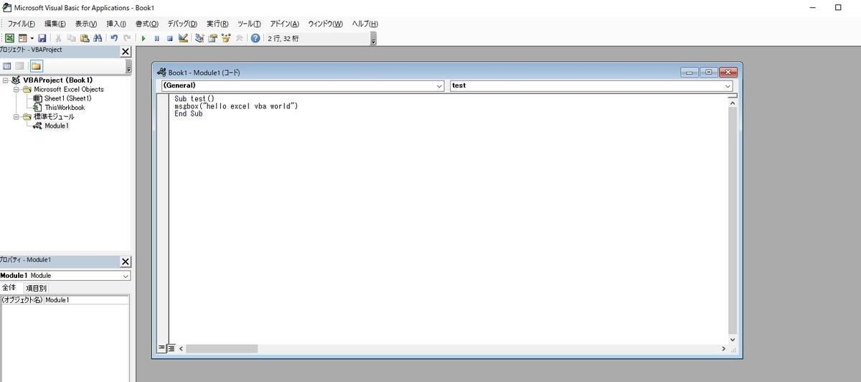The width and height of the screenshot is (861, 382).
Task: Click the Undo arrow icon
Action: pyautogui.click(x=114, y=38)
